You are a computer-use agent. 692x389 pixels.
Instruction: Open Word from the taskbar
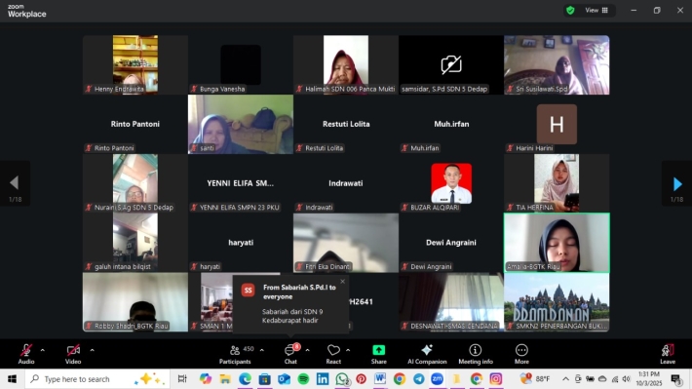click(380, 379)
